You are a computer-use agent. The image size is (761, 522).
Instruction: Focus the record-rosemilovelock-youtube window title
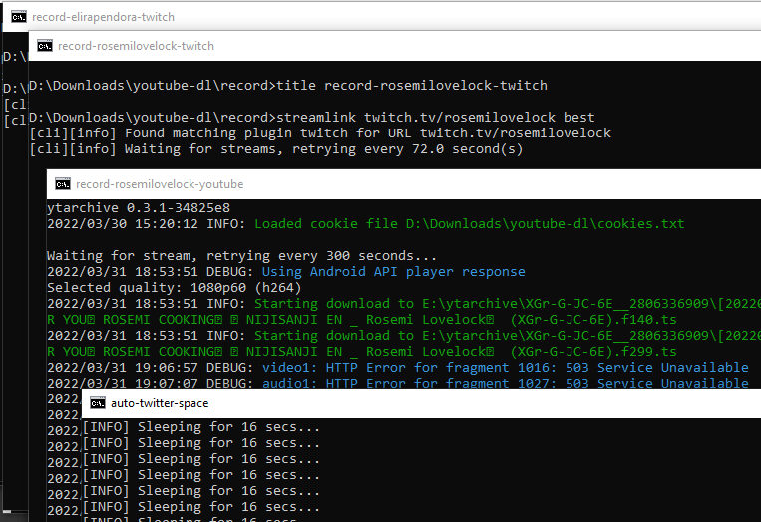coord(160,184)
